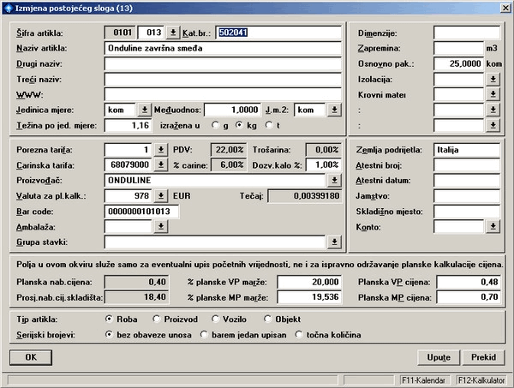
Task: Select Objekt as Tip artikla
Action: point(267,319)
